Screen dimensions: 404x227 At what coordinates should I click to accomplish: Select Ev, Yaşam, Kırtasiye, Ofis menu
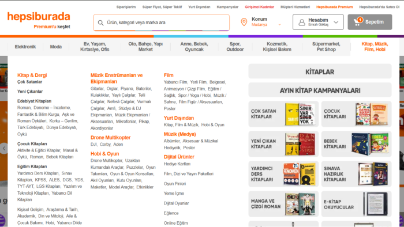click(95, 47)
